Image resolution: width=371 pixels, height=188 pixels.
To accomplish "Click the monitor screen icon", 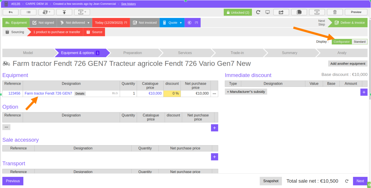I will (x=267, y=12).
